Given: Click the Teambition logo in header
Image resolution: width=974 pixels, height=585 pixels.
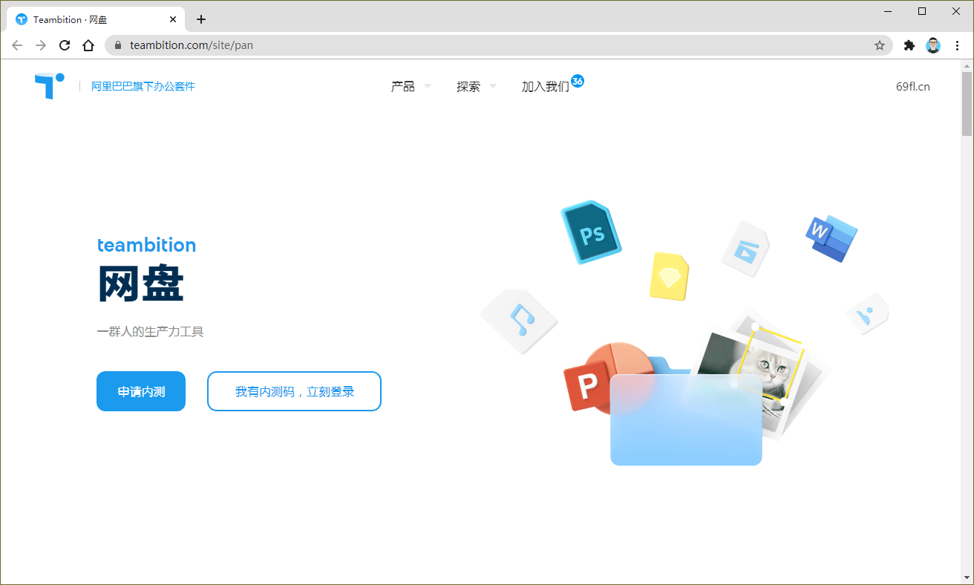Looking at the screenshot, I should click(49, 86).
